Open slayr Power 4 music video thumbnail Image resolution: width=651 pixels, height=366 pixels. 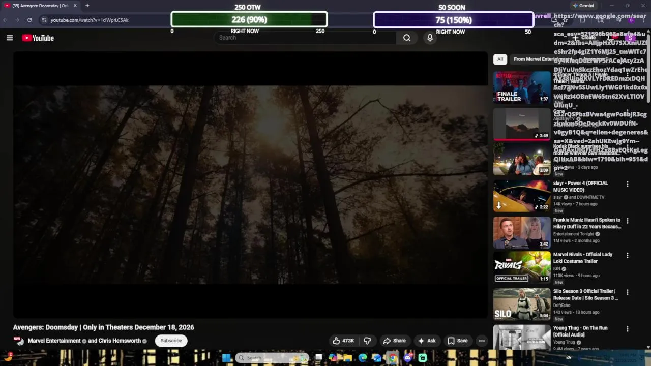tap(522, 196)
